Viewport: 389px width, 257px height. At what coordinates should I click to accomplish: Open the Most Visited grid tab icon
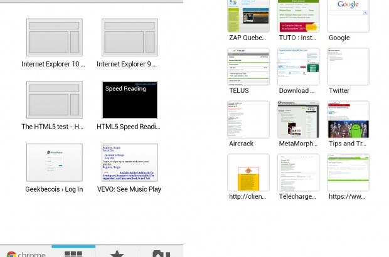coord(73,253)
